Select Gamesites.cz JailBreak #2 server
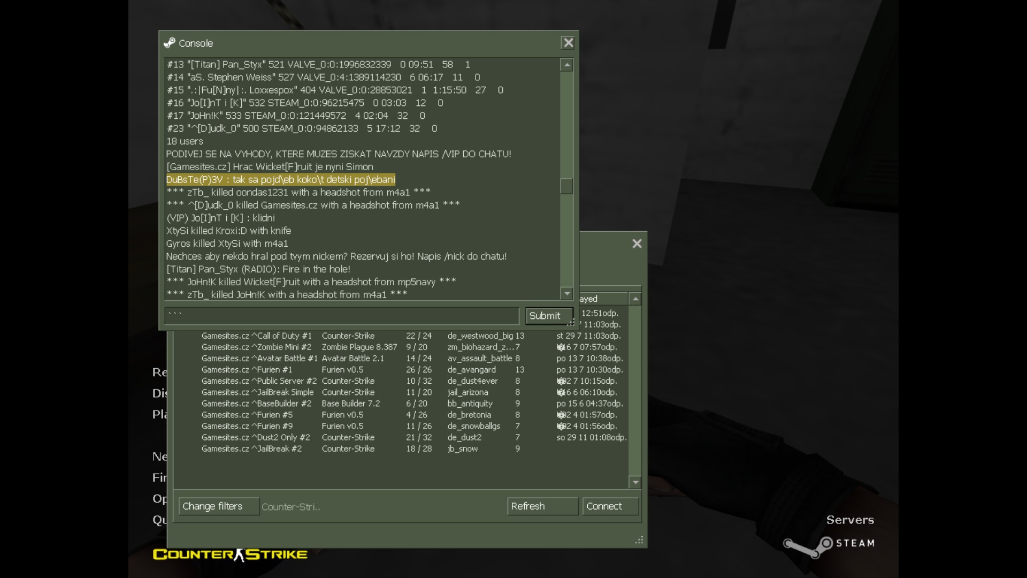The image size is (1027, 578). pos(400,448)
